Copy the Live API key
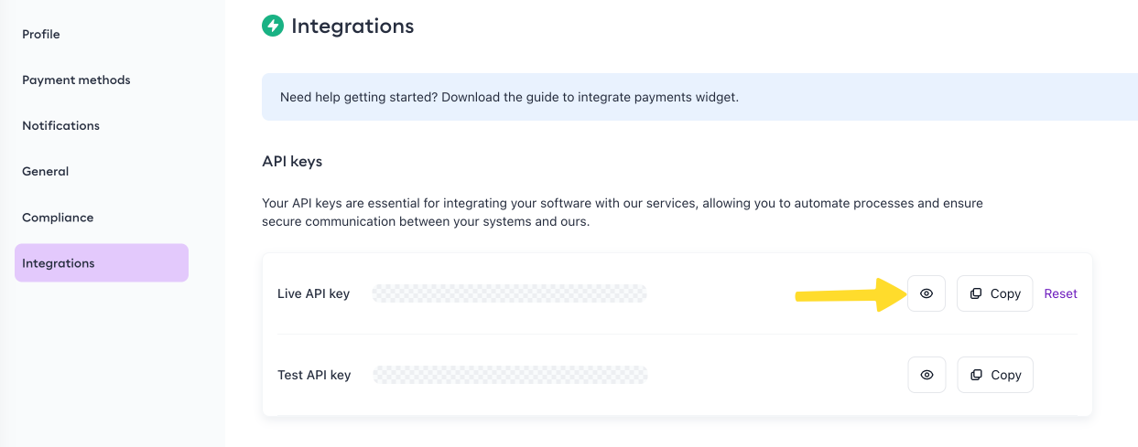1138x447 pixels. (x=994, y=293)
